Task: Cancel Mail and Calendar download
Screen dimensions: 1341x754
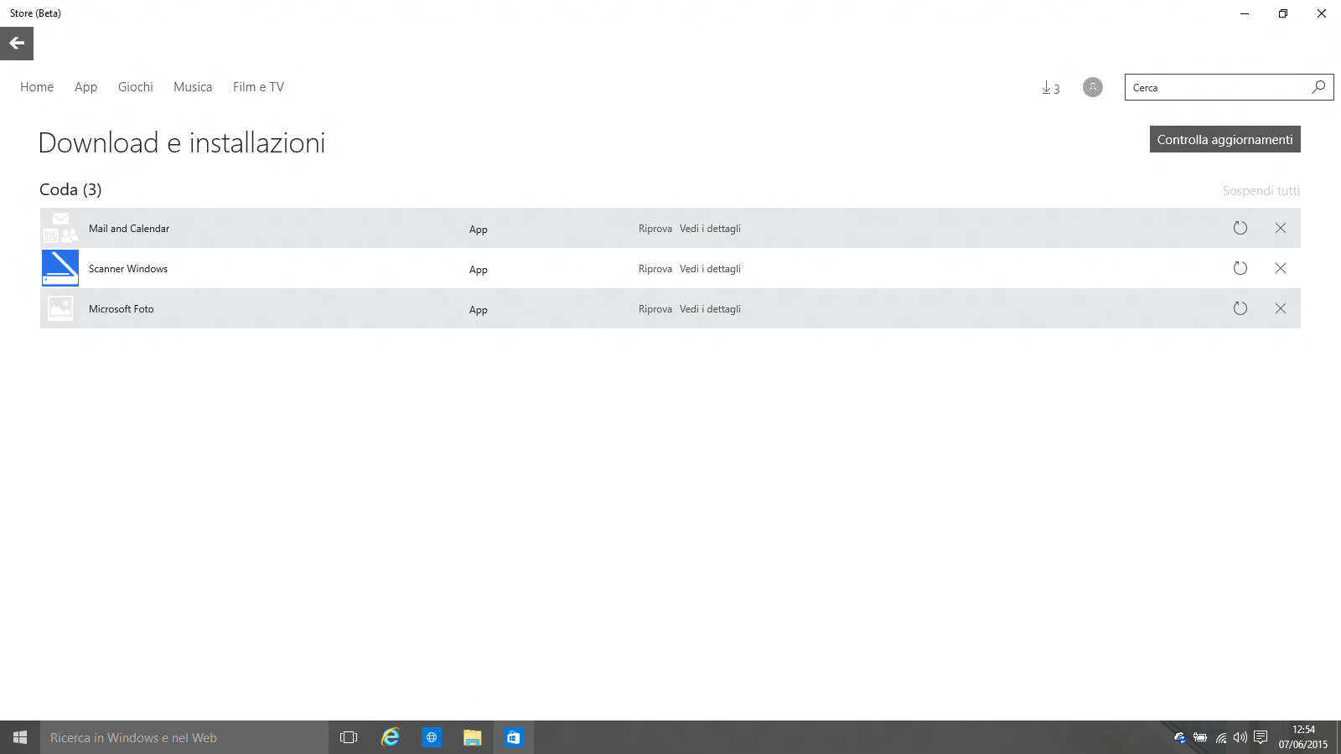Action: pos(1281,228)
